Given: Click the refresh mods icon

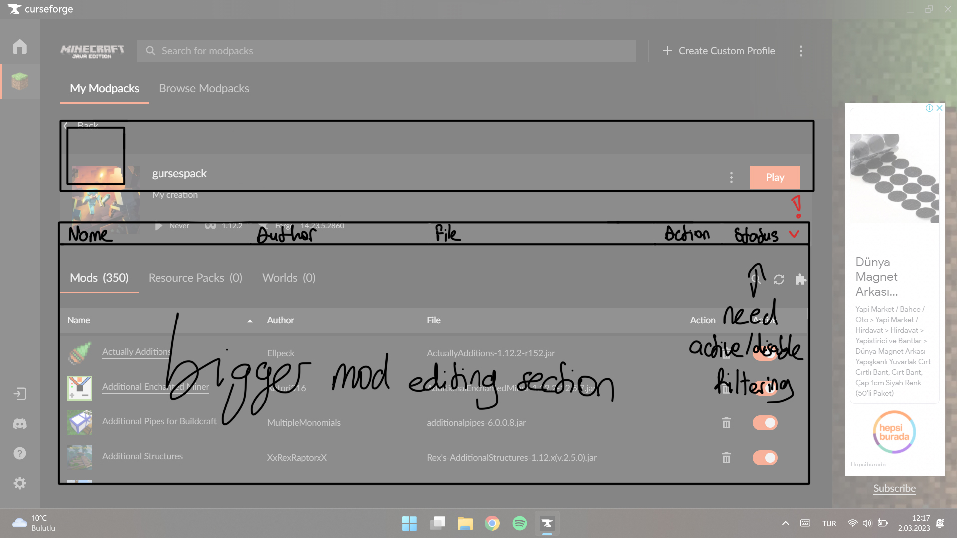Looking at the screenshot, I should click(x=779, y=280).
